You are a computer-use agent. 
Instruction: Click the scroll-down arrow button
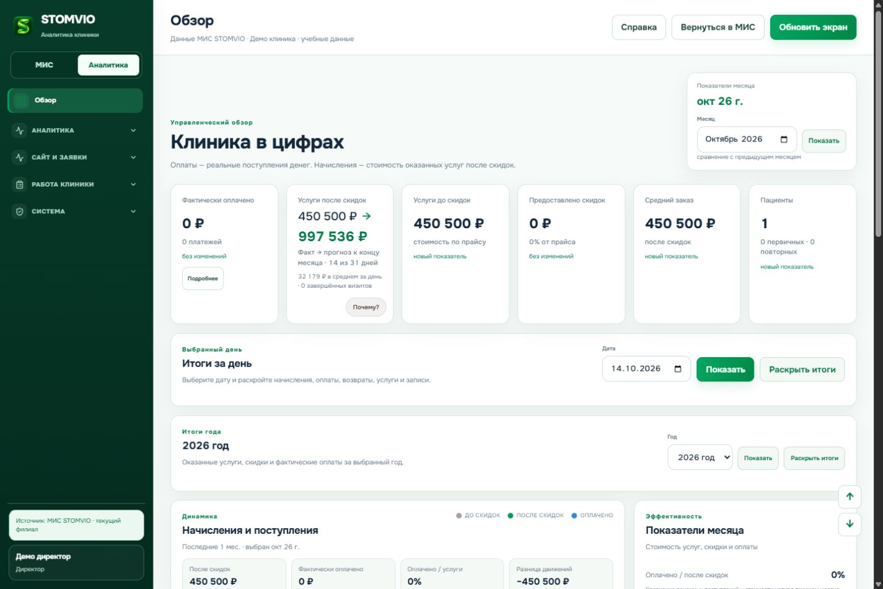tap(850, 524)
